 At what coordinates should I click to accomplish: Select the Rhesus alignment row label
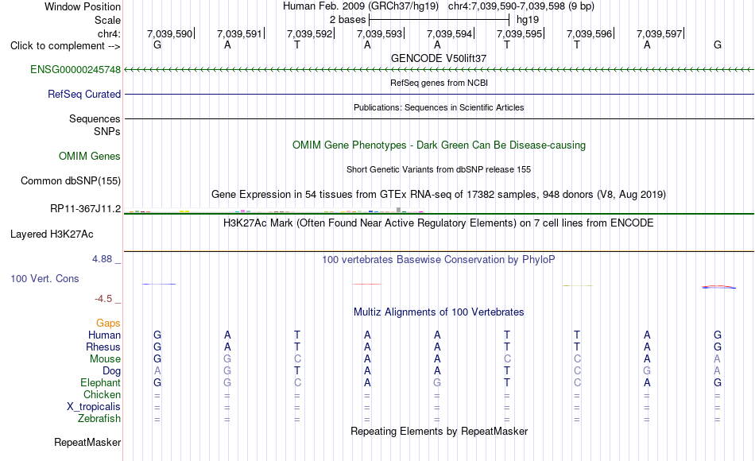click(x=103, y=347)
